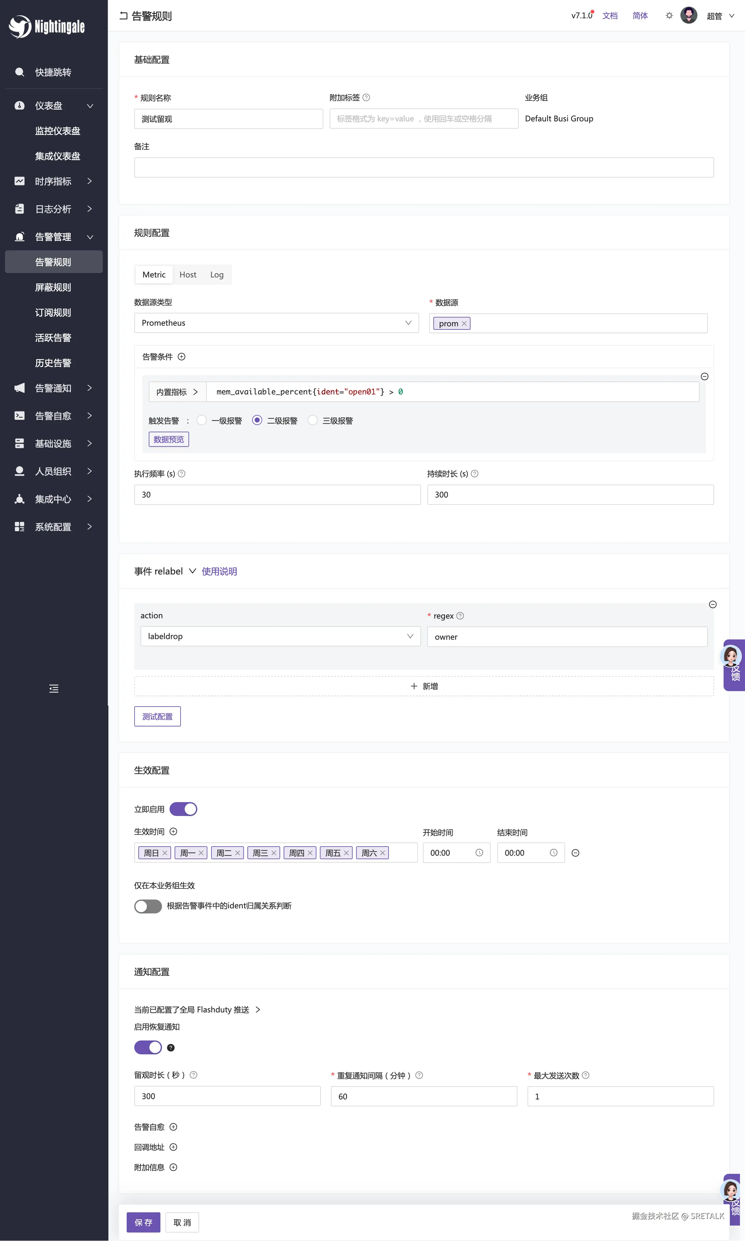The image size is (745, 1241).
Task: Click the 保存 button
Action: click(x=143, y=1222)
